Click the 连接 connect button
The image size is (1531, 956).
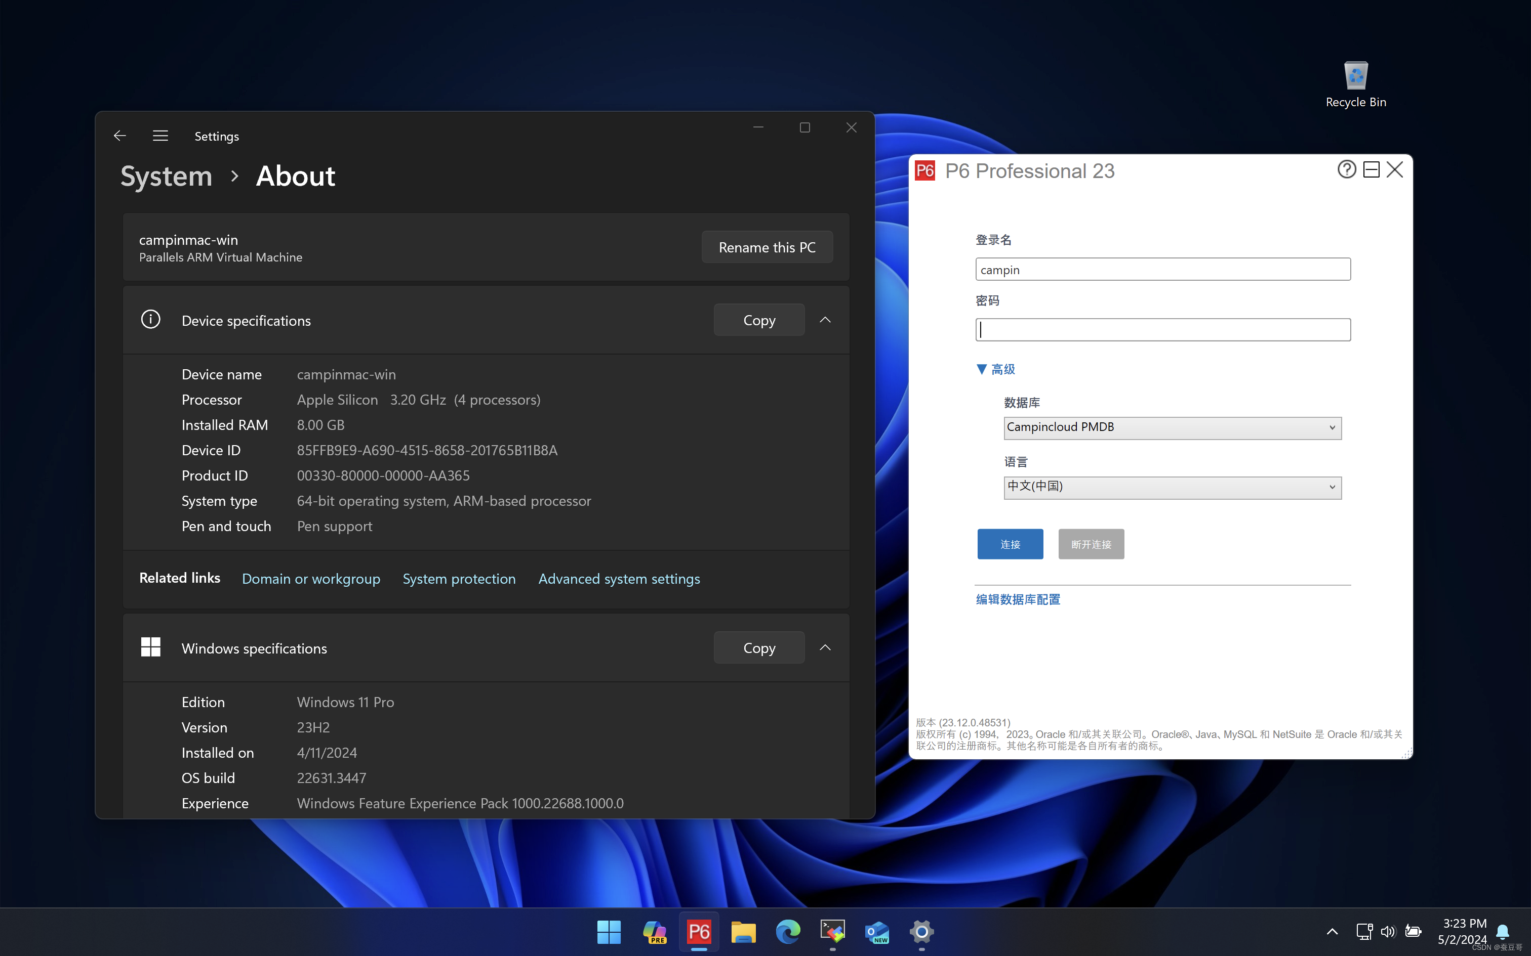pos(1011,544)
